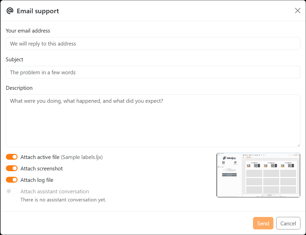Click the 'Email support' dialog title
306x235 pixels.
coord(38,11)
